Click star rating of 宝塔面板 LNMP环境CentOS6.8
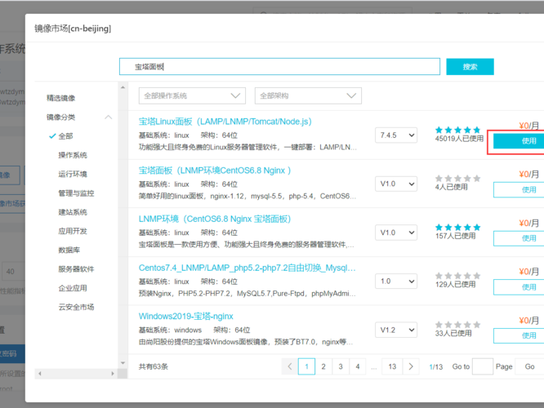This screenshot has width=544, height=408. click(458, 178)
